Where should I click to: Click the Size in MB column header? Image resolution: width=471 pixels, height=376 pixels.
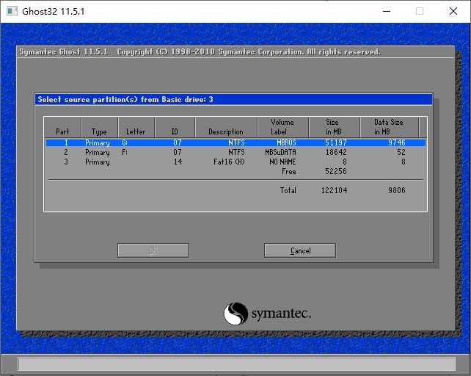point(333,127)
